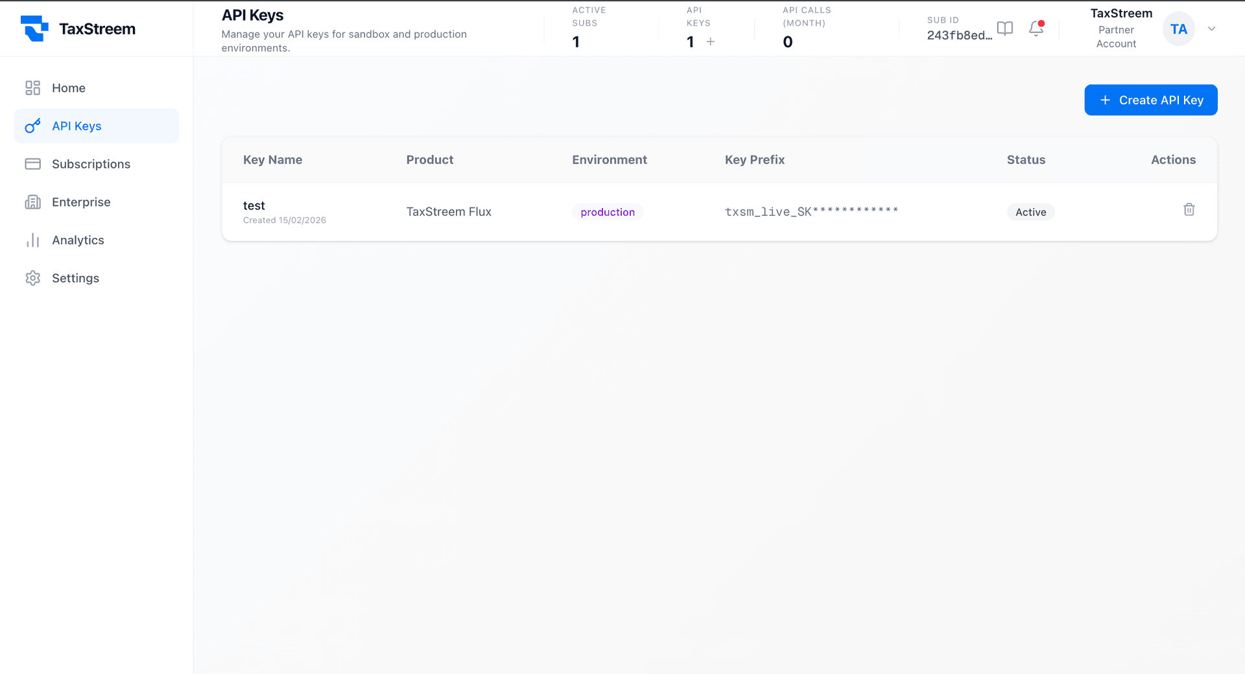
Task: Open the documentation book icon
Action: (1005, 29)
